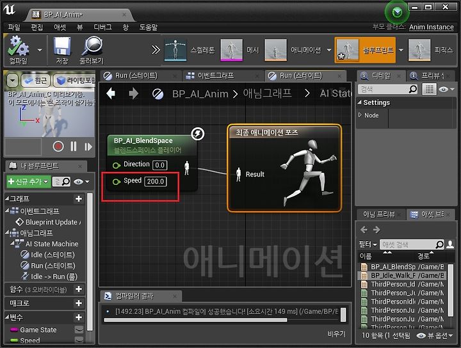Add a new macro with plus icon
The height and width of the screenshot is (348, 461).
(79, 303)
